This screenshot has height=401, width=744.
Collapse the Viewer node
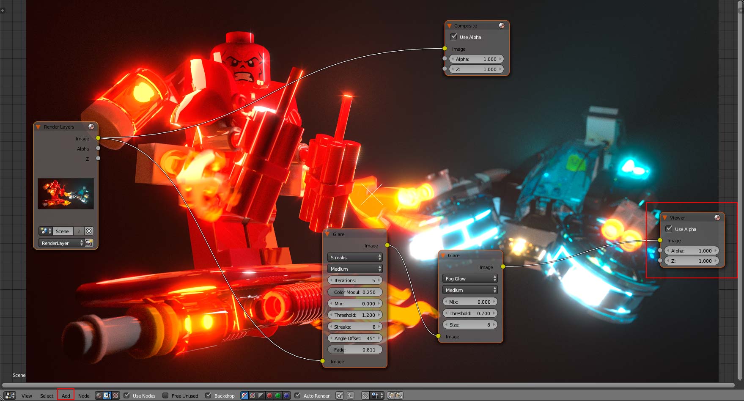point(665,218)
